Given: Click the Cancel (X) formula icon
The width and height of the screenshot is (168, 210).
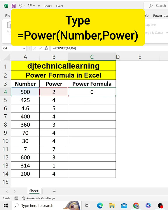Looking at the screenshot, I should [x=35, y=48].
